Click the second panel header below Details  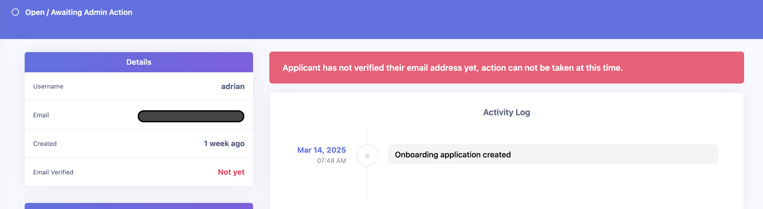pyautogui.click(x=139, y=206)
